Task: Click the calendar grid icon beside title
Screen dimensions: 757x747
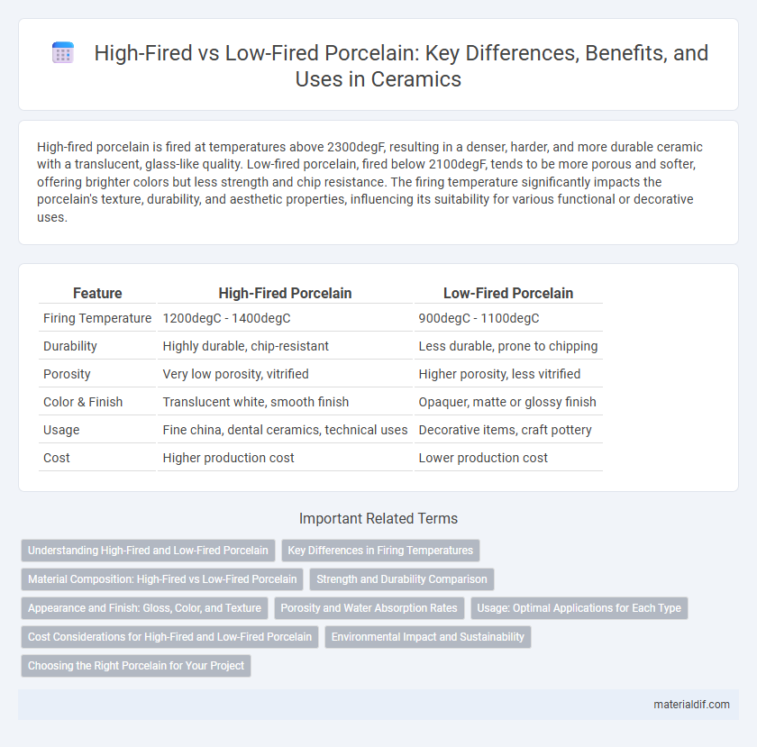Action: [x=63, y=52]
